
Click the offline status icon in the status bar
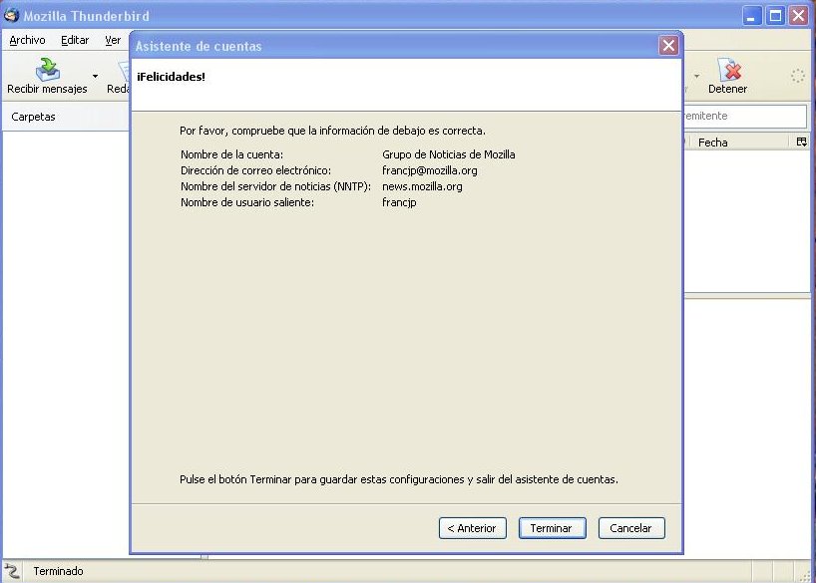pos(12,571)
